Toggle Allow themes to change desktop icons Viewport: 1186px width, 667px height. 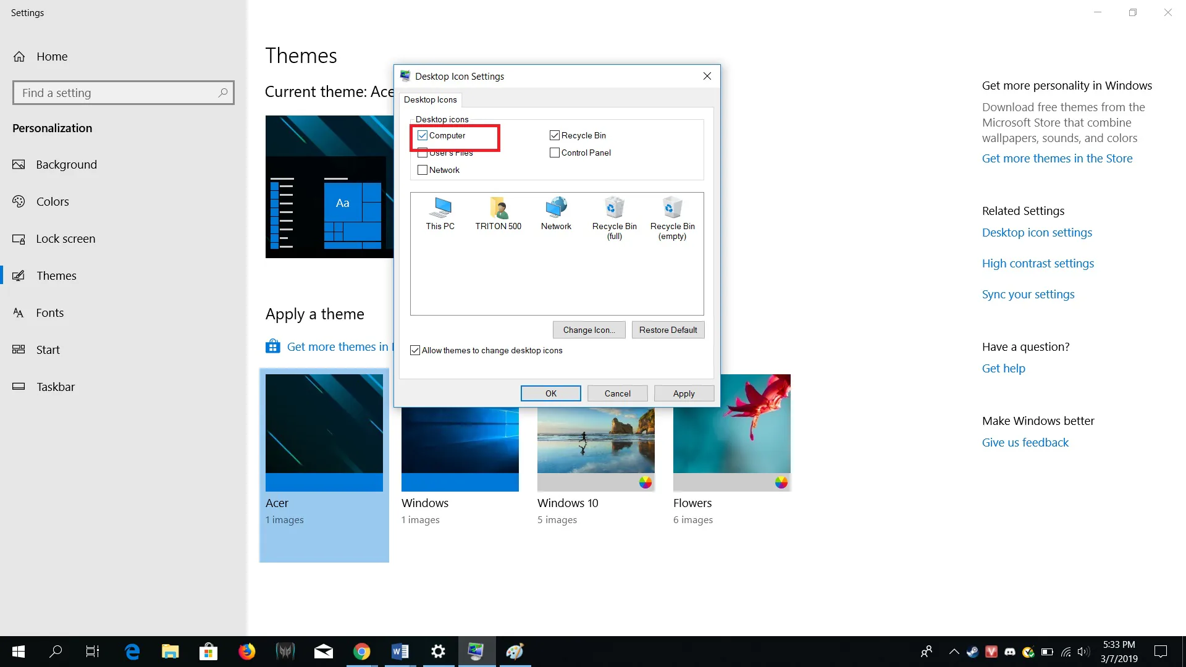tap(415, 350)
